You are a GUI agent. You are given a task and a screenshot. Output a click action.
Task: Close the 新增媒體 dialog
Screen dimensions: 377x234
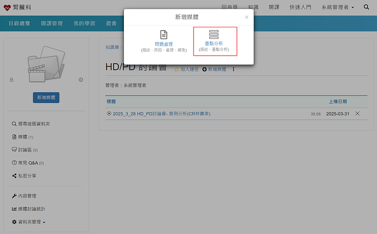click(246, 17)
